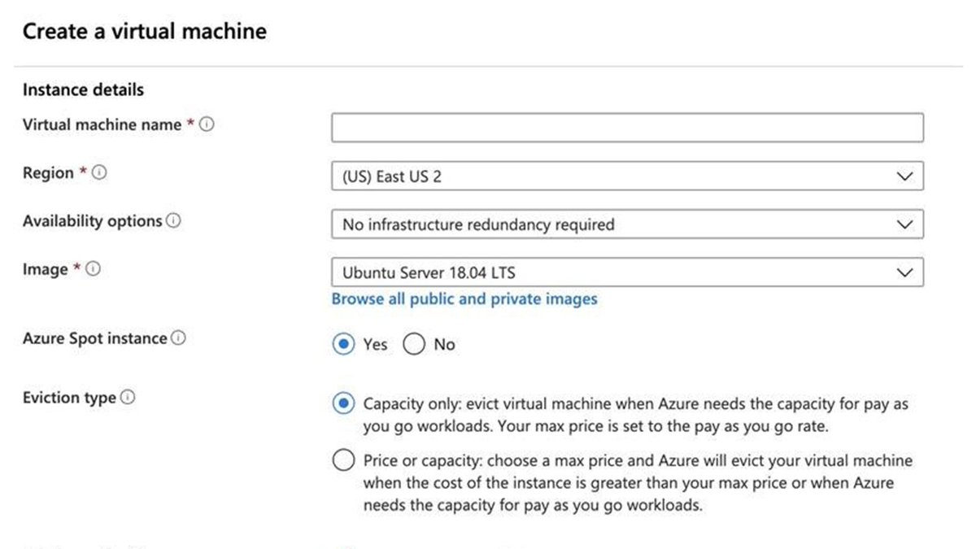
Task: Click the Virtual machine name info icon
Action: pos(208,123)
